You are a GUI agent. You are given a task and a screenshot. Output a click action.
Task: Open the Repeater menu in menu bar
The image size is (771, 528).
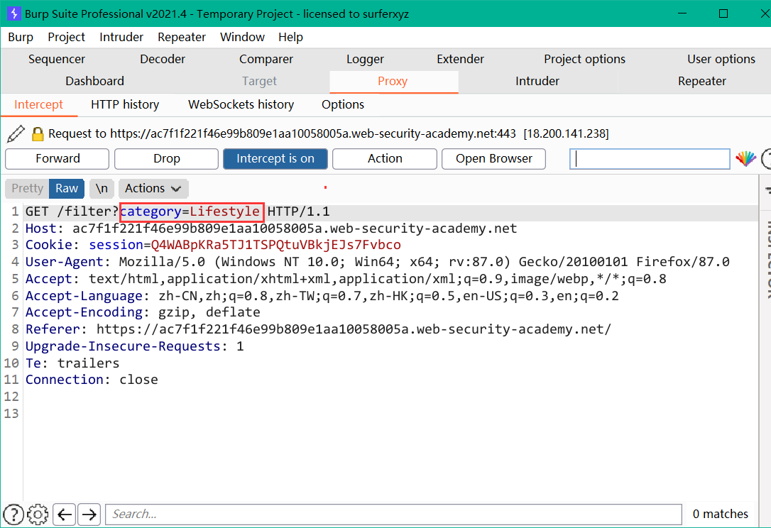click(x=182, y=38)
